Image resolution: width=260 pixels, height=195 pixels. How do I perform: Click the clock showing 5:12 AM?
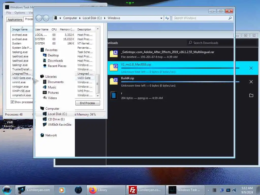[247, 190]
